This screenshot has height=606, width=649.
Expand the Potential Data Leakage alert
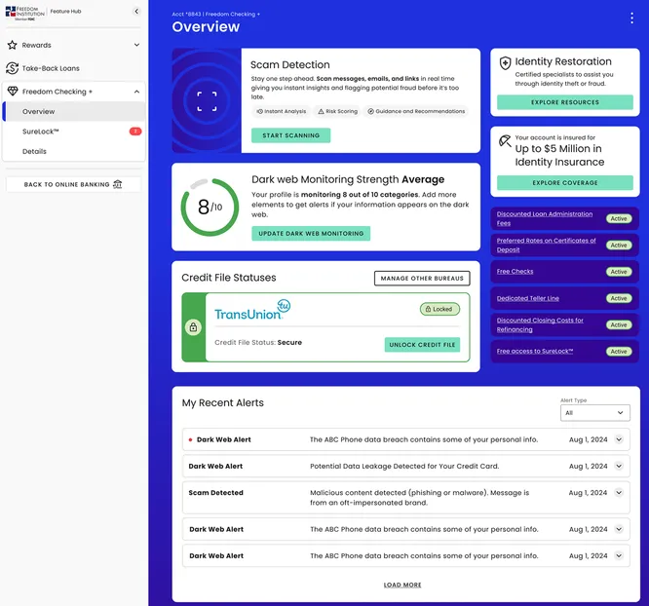(x=618, y=467)
